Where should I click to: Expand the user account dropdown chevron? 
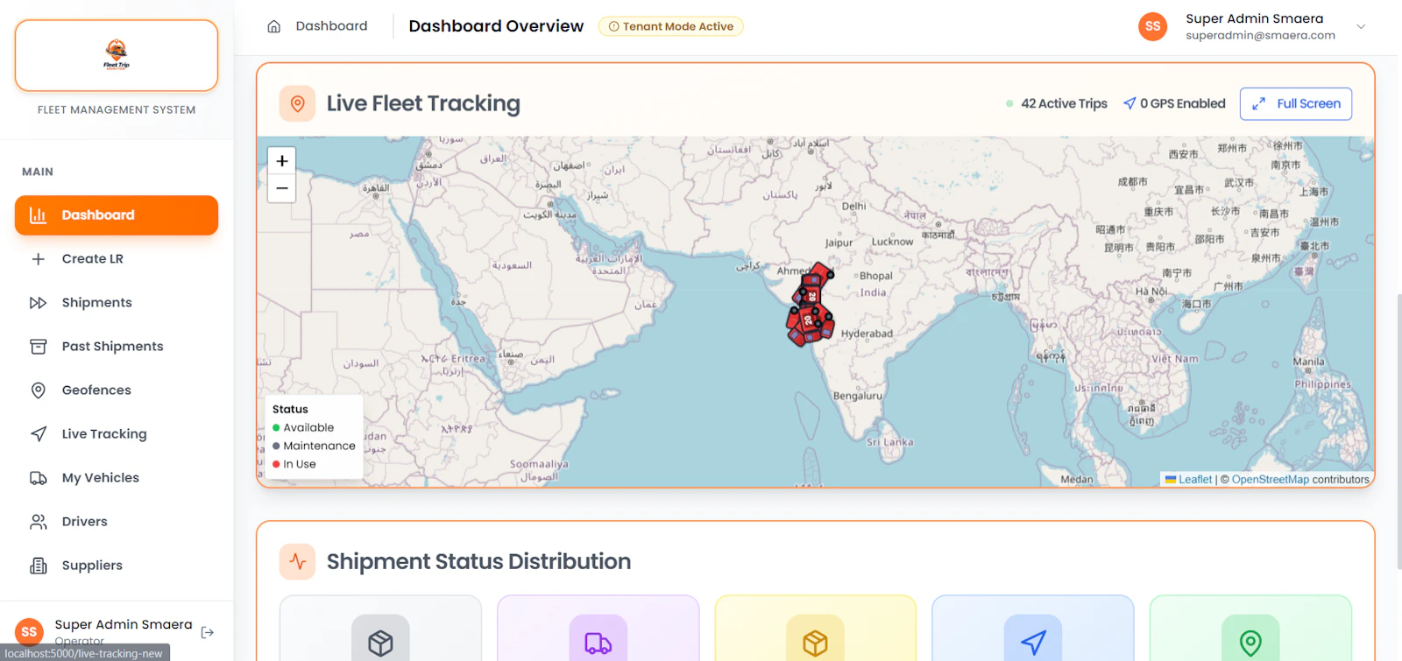[x=1361, y=26]
